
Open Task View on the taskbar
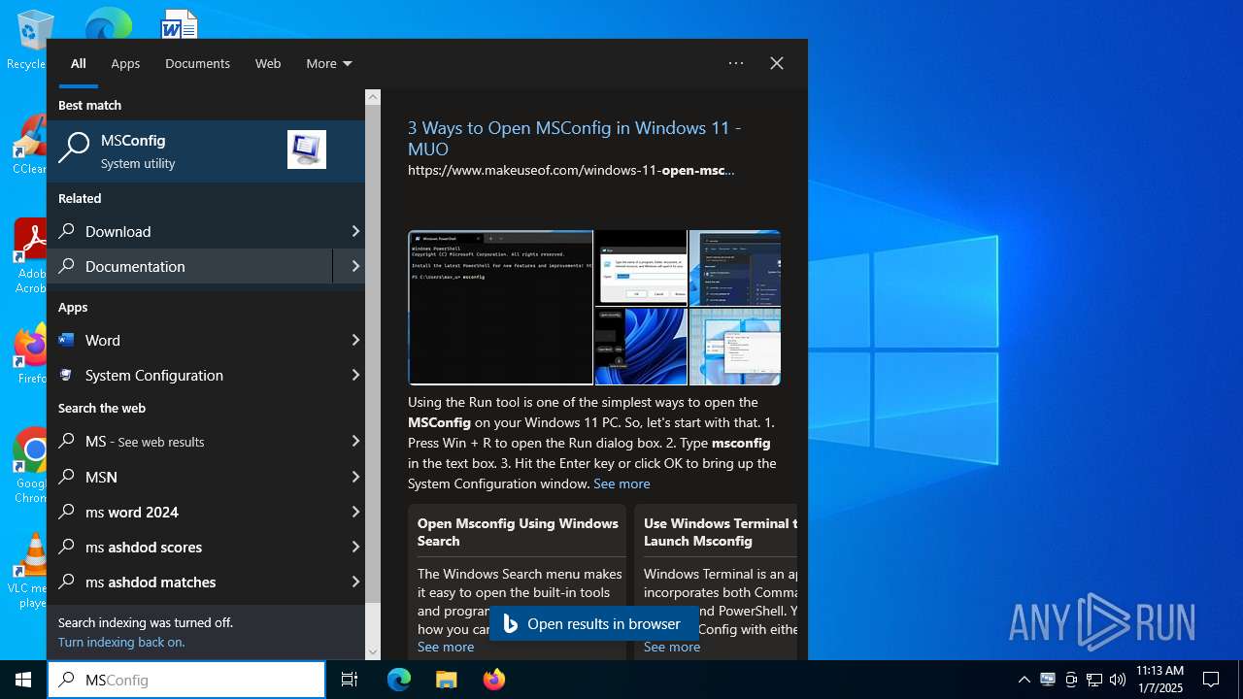pos(350,680)
